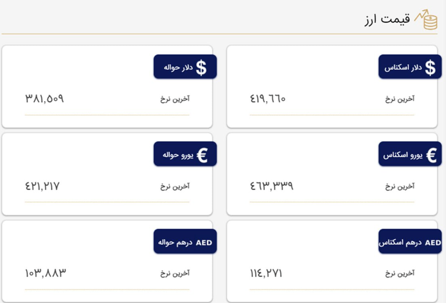446x303 pixels.
Task: Click the euro symbol icon on یورو حواله
Action: tap(202, 155)
